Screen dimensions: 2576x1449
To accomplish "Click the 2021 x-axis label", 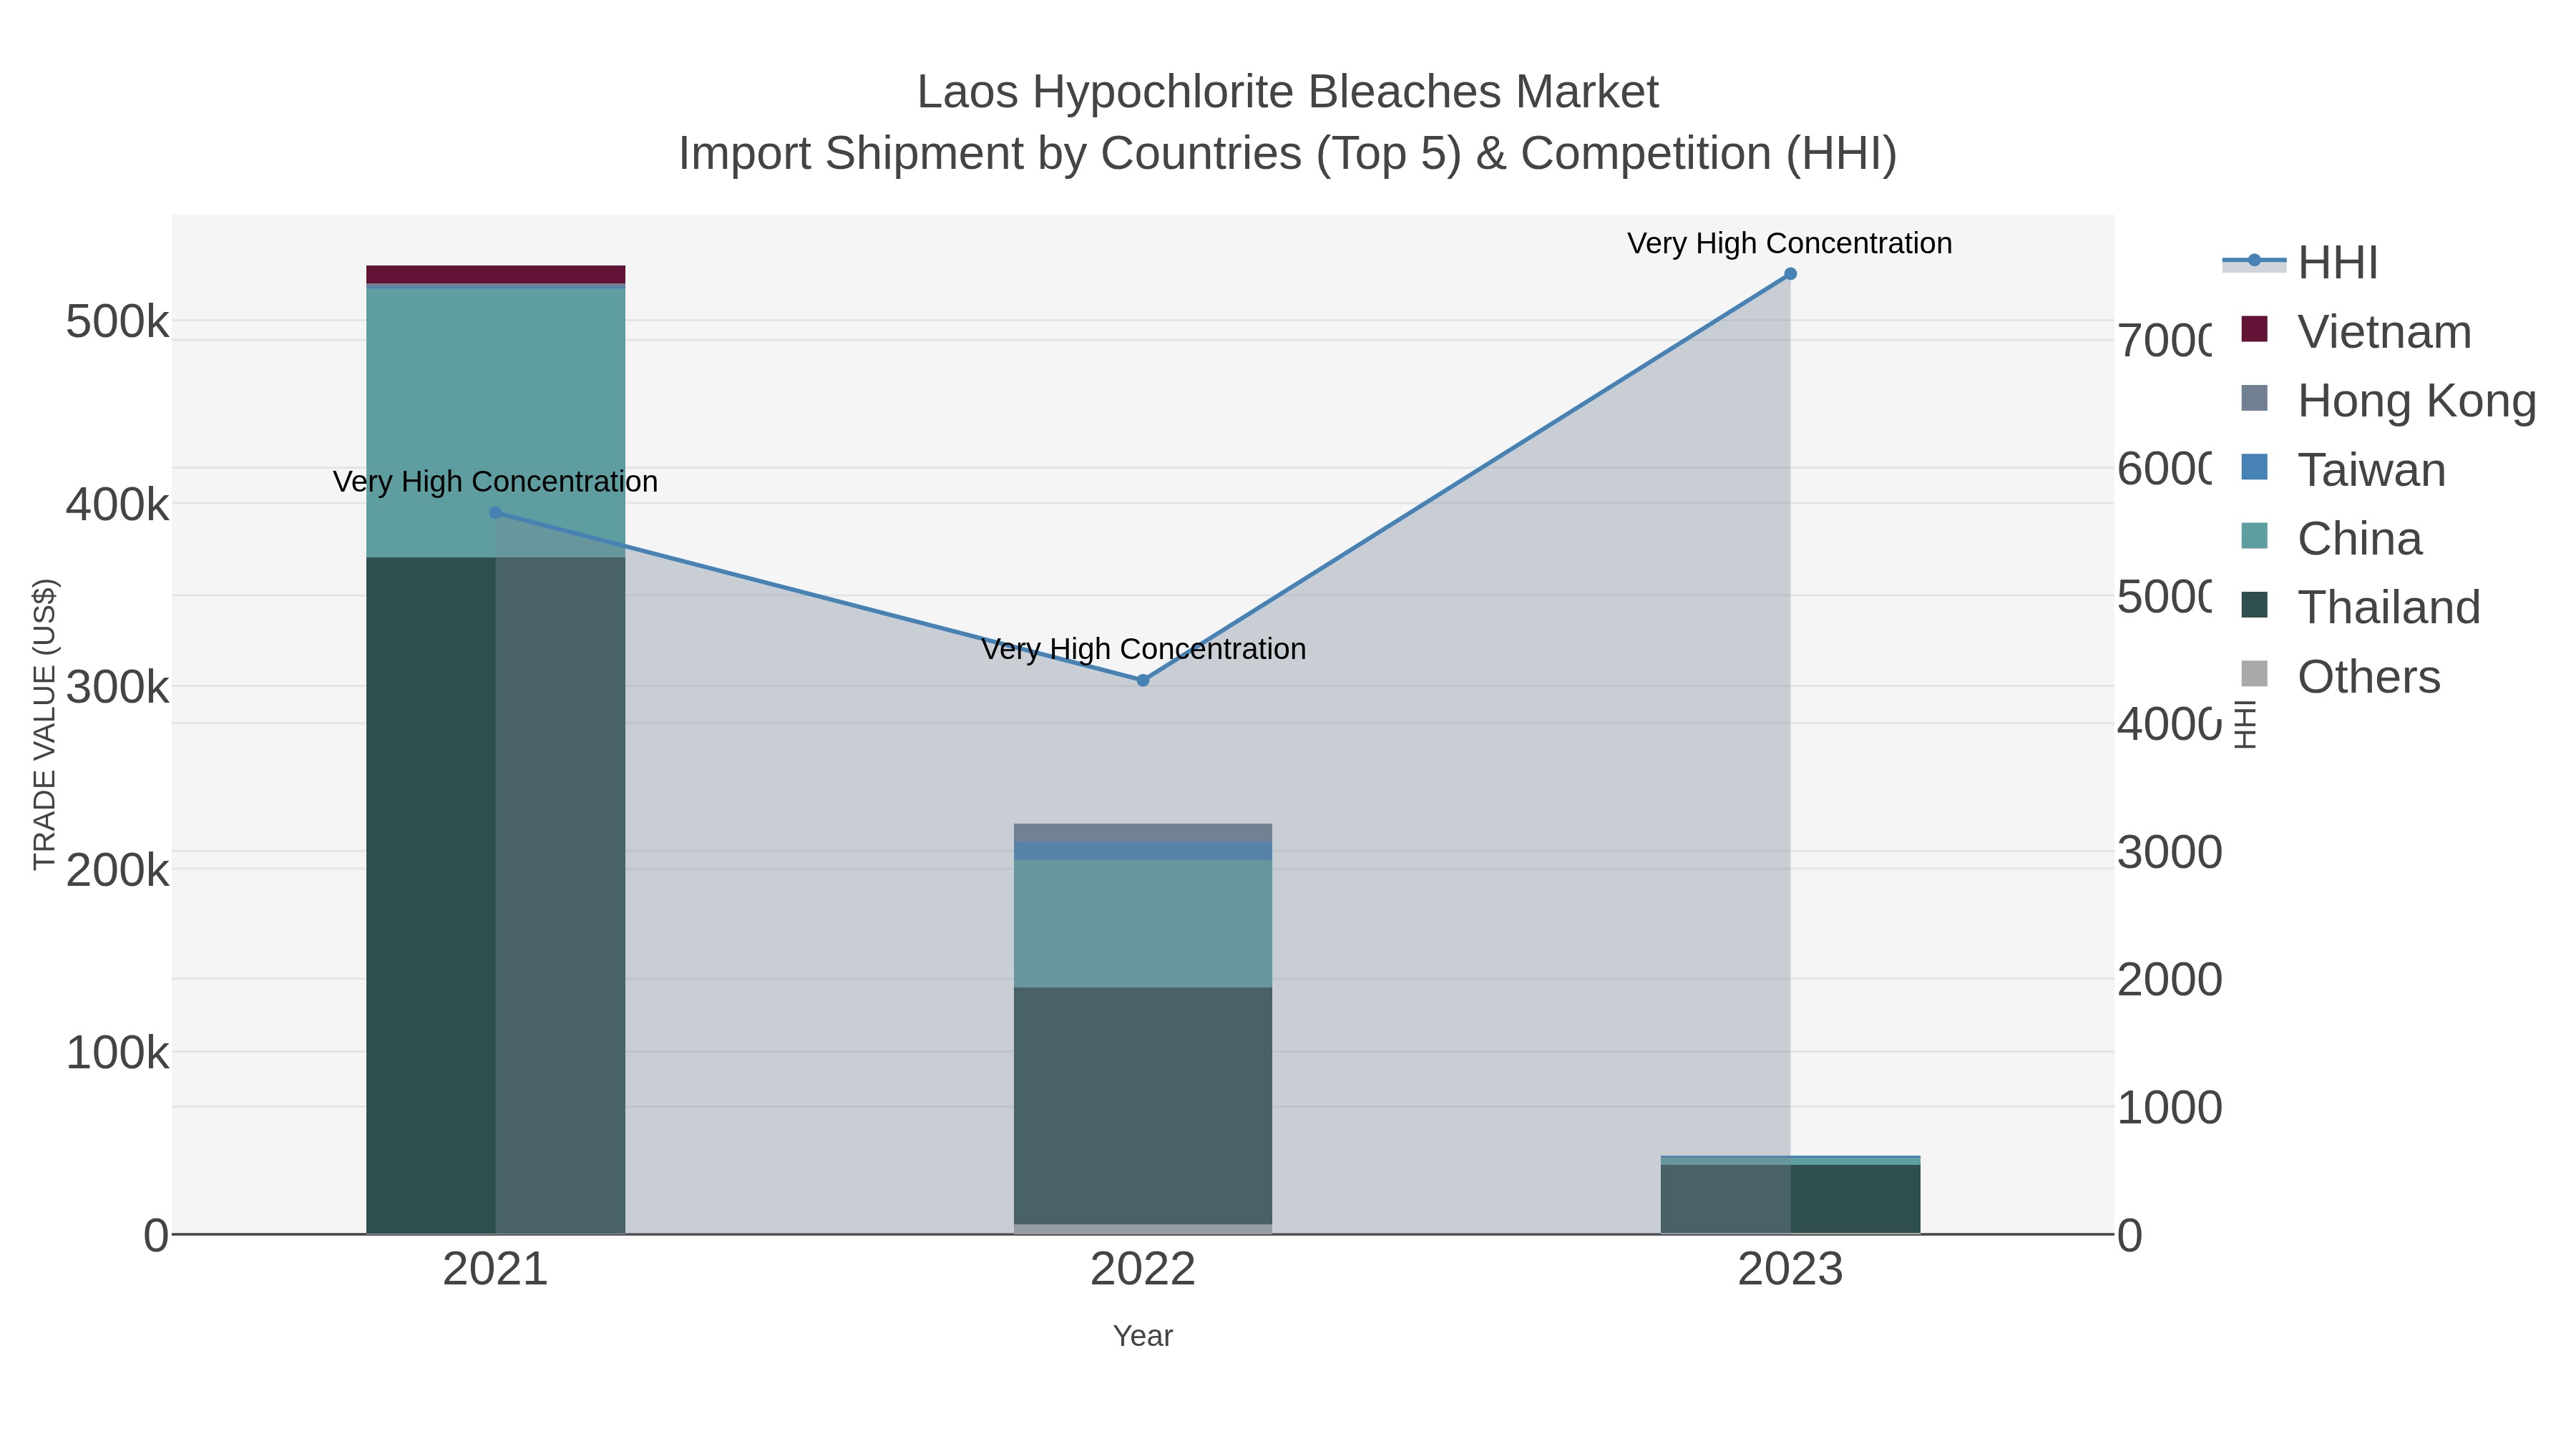I will click(496, 1270).
